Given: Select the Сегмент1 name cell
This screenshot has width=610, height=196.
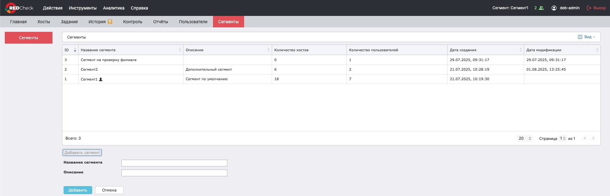Looking at the screenshot, I should point(131,79).
